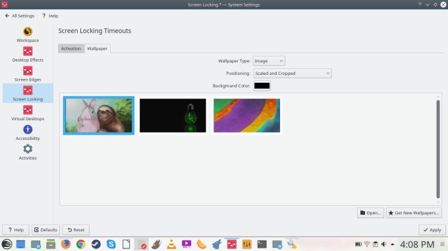This screenshot has height=251, width=448.
Task: Click the blue show desktop taskbar icon
Action: 20,244
